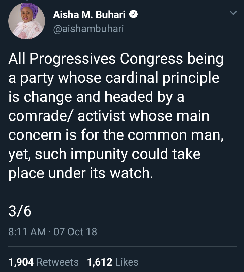Click the word impunity in the tweet
Viewport: 244px width, 272px height.
click(x=99, y=155)
